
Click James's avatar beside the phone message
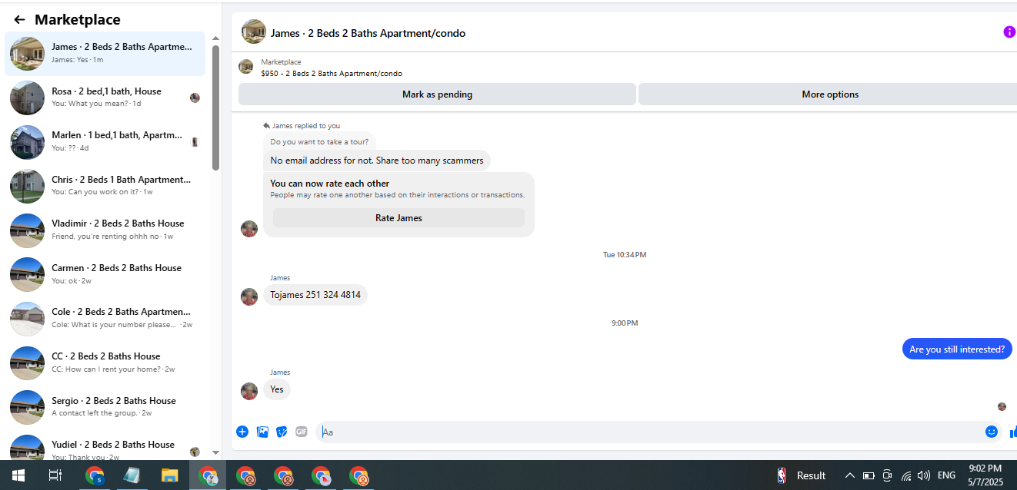[x=249, y=296]
